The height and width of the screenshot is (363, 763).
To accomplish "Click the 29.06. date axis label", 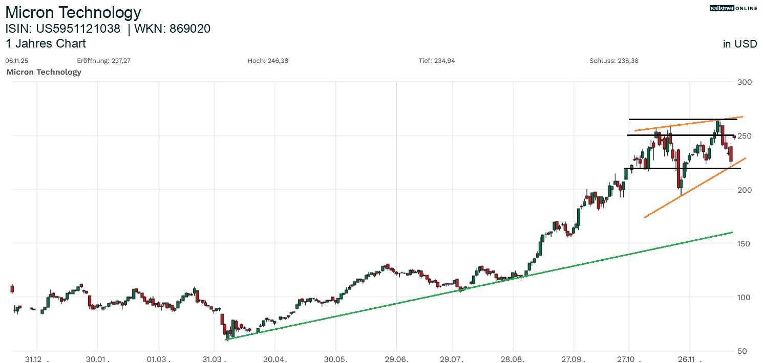I will click(396, 359).
